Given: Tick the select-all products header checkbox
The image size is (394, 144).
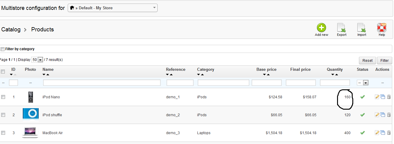Looking at the screenshot, I should pyautogui.click(x=3, y=71).
